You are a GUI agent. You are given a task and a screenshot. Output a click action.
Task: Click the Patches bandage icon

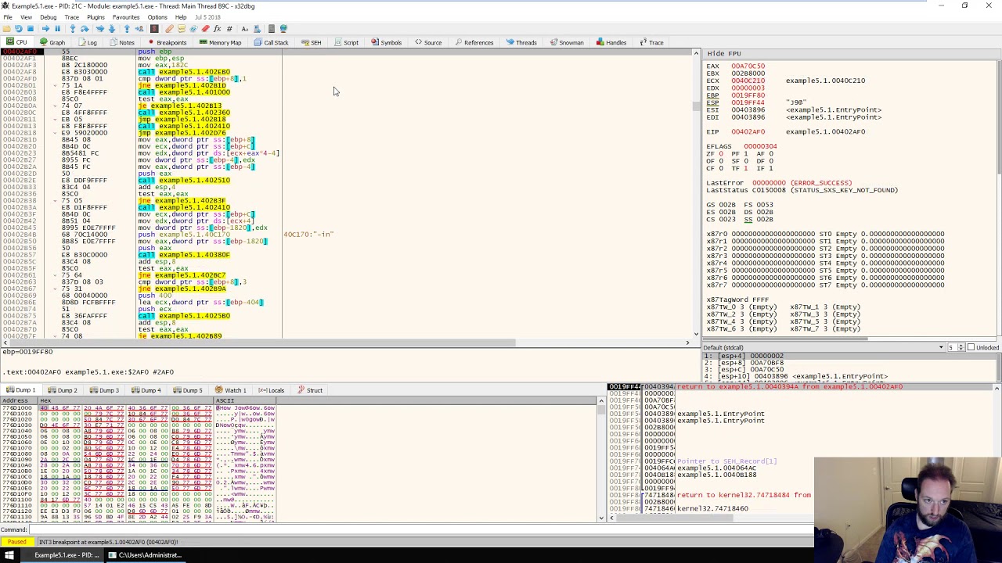[170, 28]
